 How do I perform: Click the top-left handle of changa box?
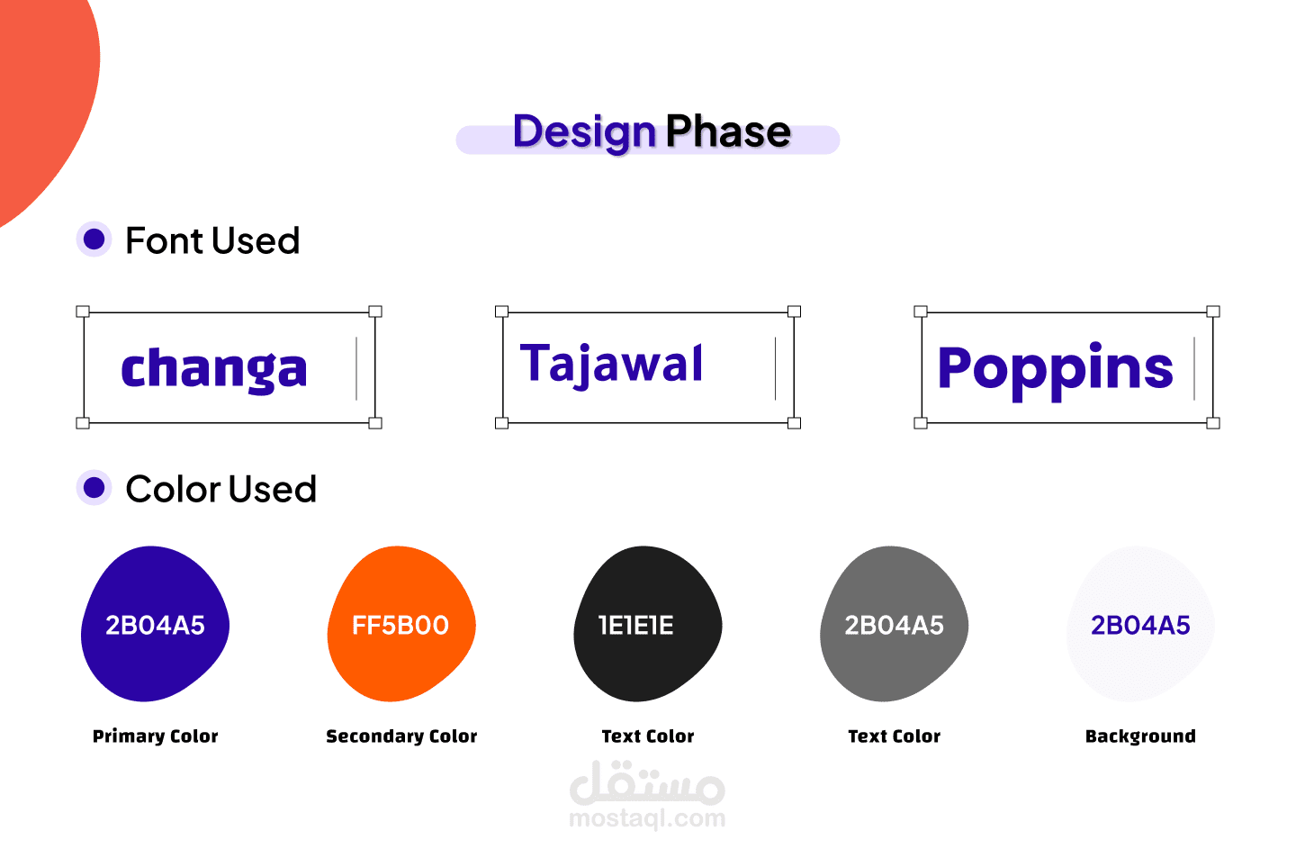pyautogui.click(x=83, y=312)
